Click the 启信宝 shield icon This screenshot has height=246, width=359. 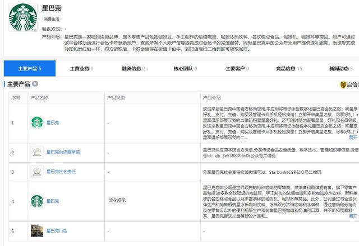click(x=343, y=84)
